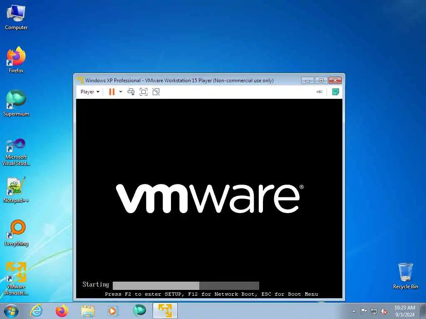Launch Firefox from the taskbar
426x319 pixels.
point(62,311)
